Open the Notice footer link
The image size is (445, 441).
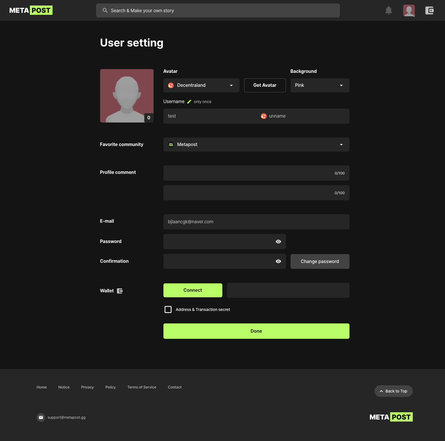tap(64, 387)
